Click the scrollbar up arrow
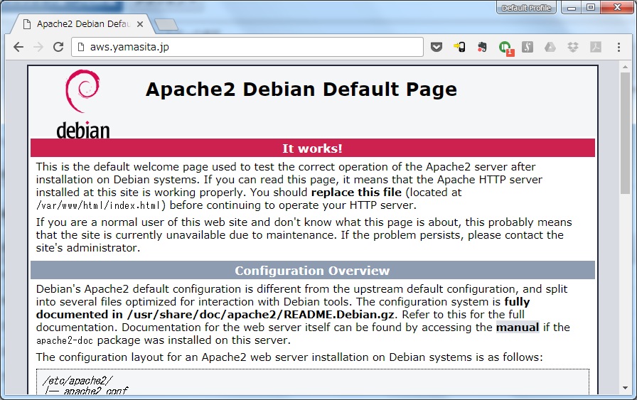This screenshot has width=637, height=400. (x=625, y=67)
